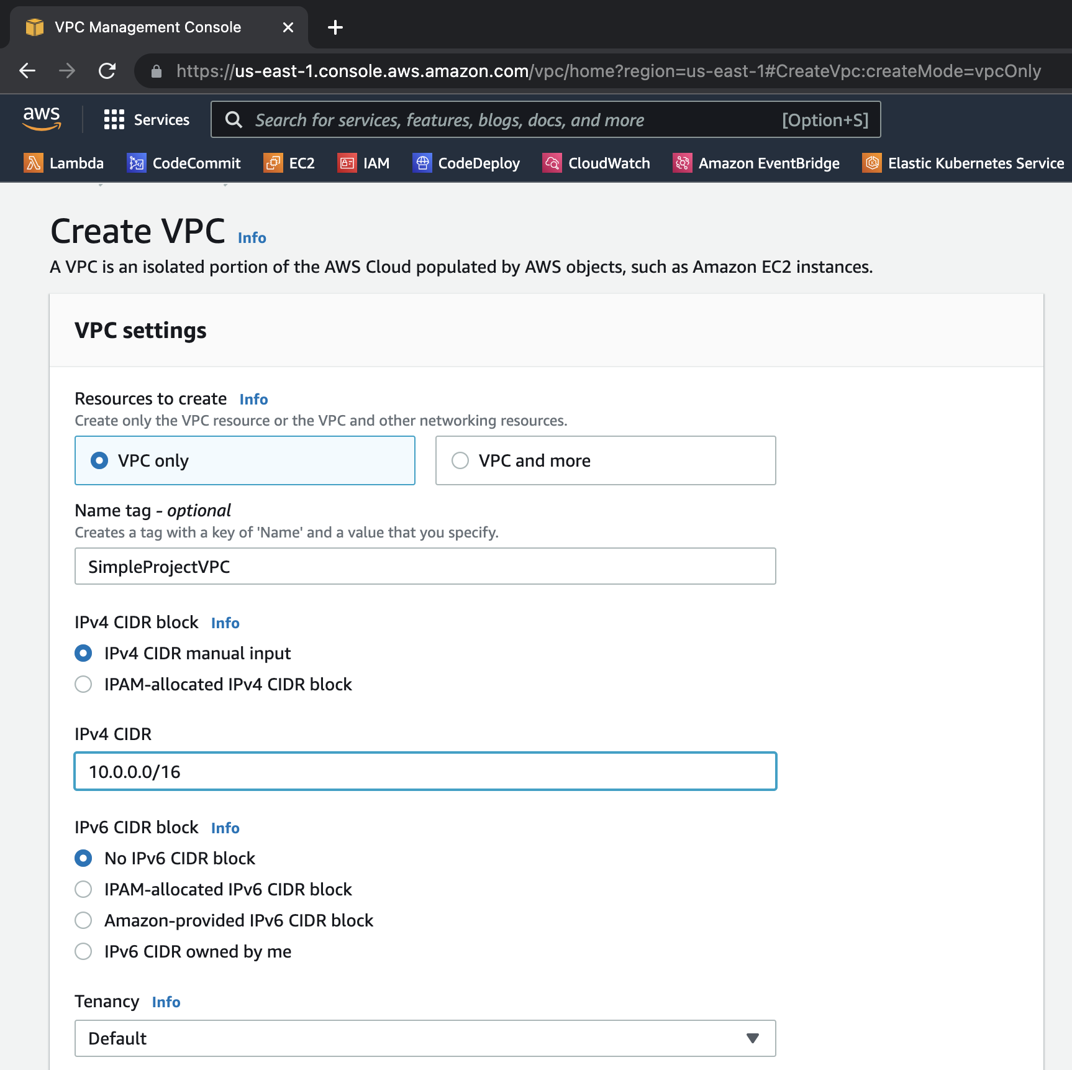Open the AWS console home via the logo
The height and width of the screenshot is (1070, 1072).
pyautogui.click(x=41, y=118)
